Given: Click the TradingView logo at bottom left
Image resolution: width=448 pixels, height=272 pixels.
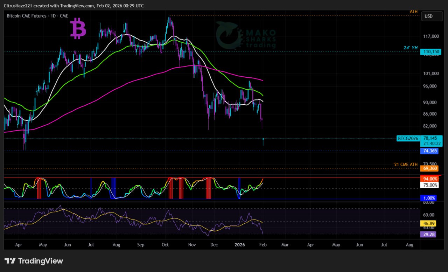Looking at the screenshot, I should click(34, 261).
